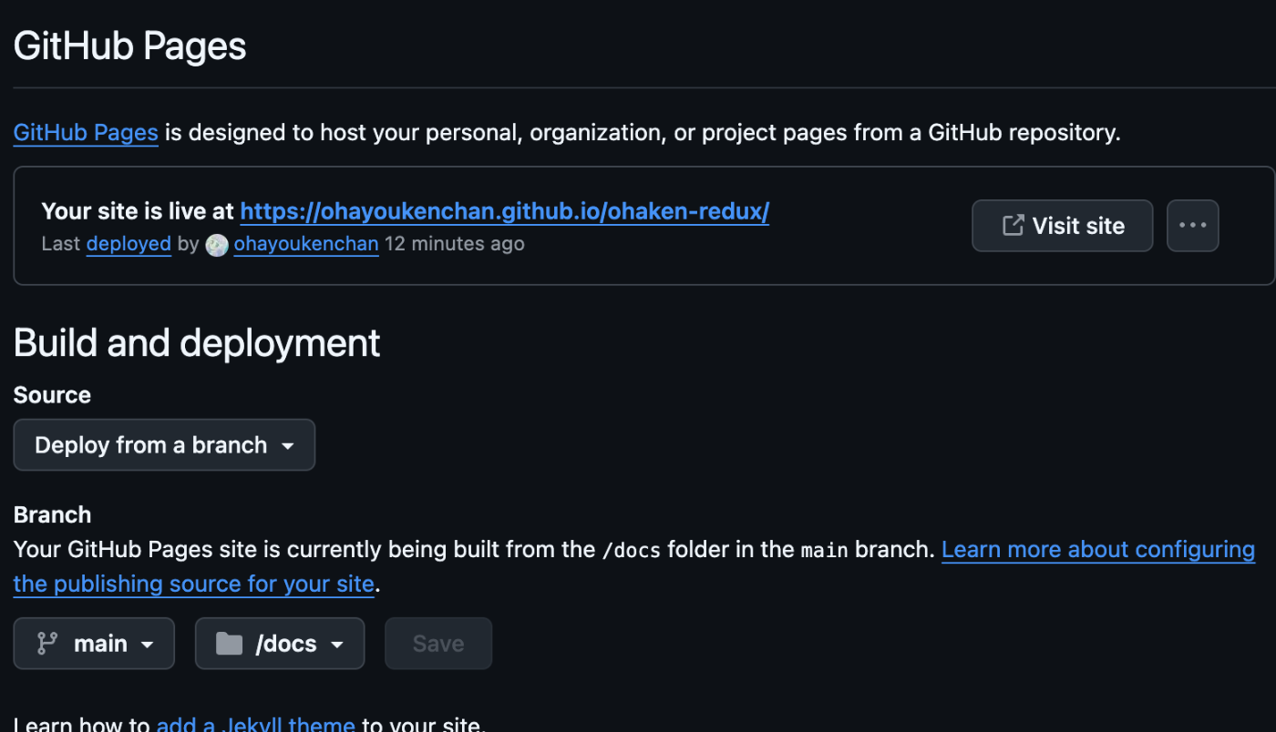This screenshot has height=732, width=1276.
Task: Open 'Learn more about configuring' publishing source link
Action: 1098,550
